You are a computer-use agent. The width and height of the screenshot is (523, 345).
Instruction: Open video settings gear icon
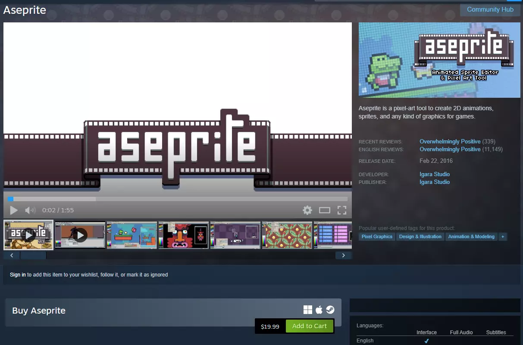tap(307, 210)
